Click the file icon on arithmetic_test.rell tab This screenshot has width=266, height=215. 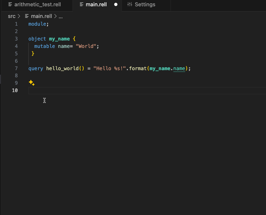click(x=10, y=5)
